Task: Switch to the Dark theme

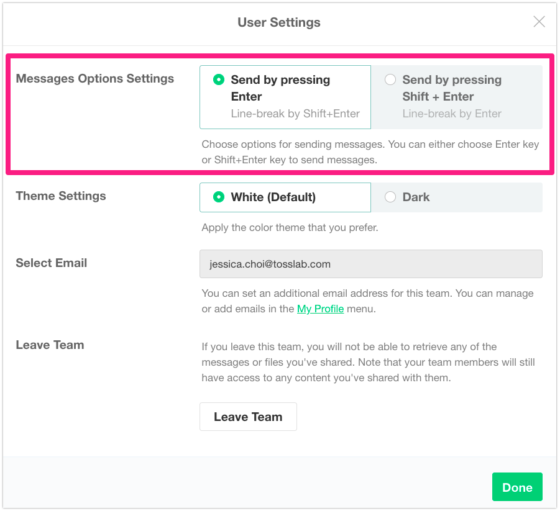Action: (x=390, y=197)
